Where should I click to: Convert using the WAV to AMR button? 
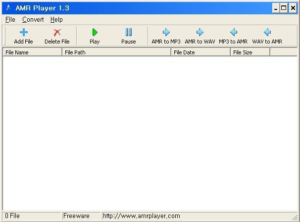pos(267,36)
